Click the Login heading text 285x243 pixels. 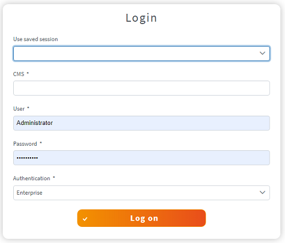click(x=141, y=18)
